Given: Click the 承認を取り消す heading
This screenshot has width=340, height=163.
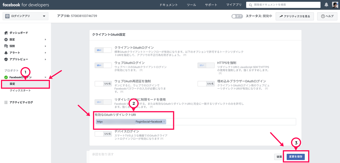Looking at the screenshot, I should click(x=103, y=154).
